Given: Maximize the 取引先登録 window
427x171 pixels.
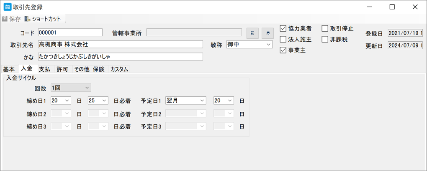Looking at the screenshot, I should 392,7.
